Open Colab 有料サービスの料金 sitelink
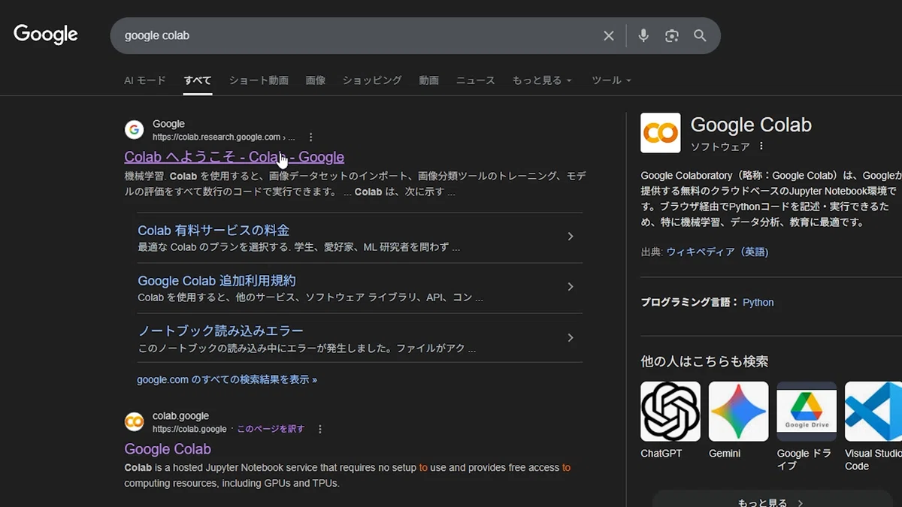Image resolution: width=902 pixels, height=507 pixels. click(x=213, y=231)
